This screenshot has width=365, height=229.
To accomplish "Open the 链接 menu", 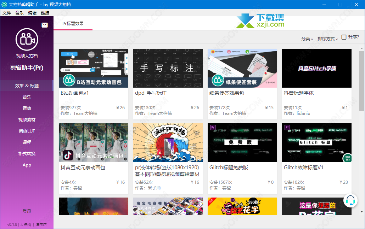I will click(45, 13).
